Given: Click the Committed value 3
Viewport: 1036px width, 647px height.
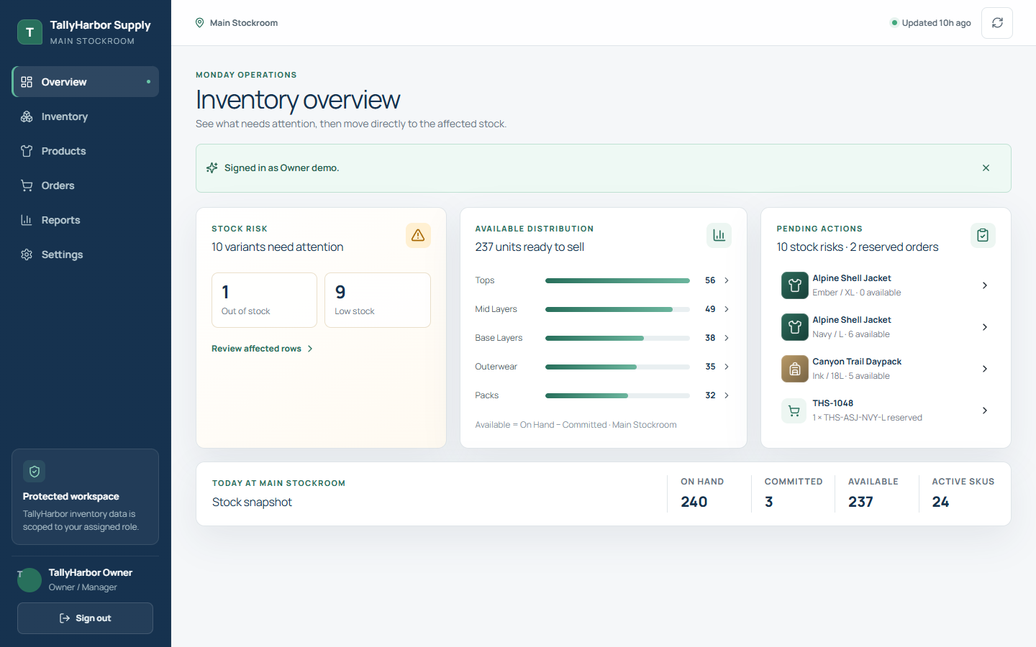Looking at the screenshot, I should pyautogui.click(x=769, y=502).
